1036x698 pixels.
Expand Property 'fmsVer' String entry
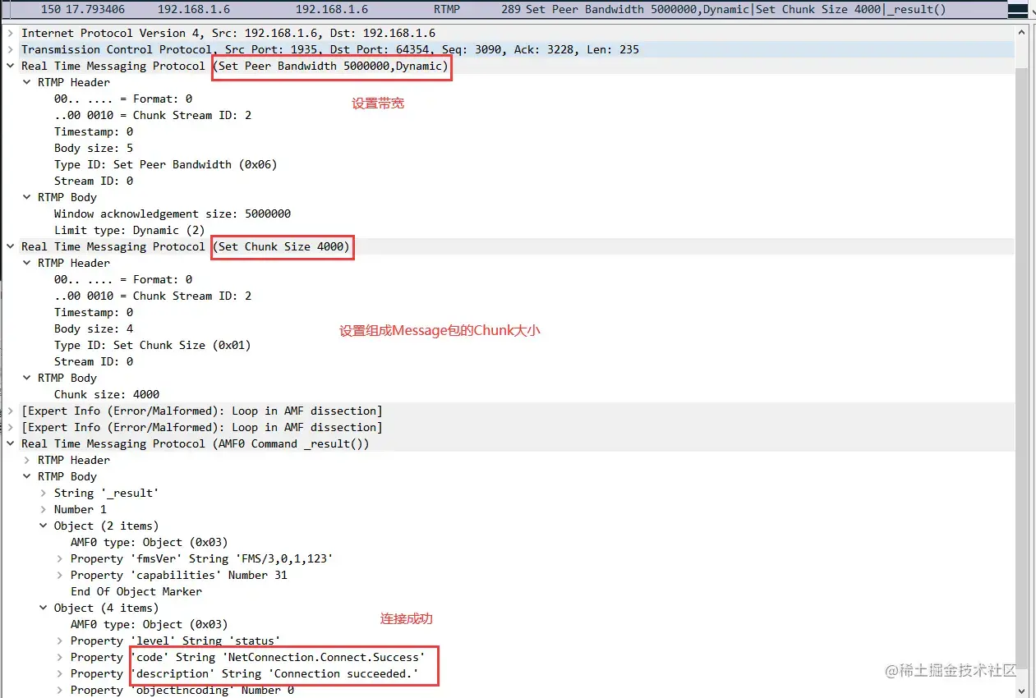[60, 558]
